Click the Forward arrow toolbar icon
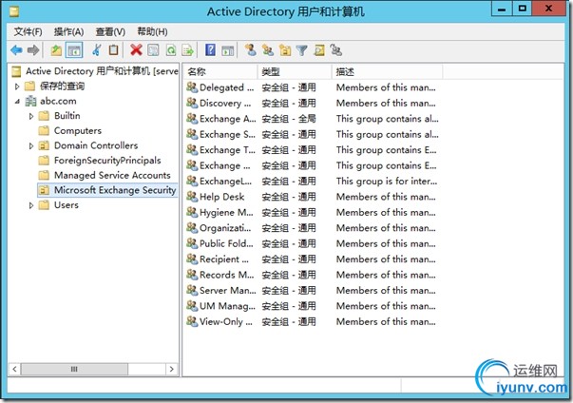 [33, 50]
